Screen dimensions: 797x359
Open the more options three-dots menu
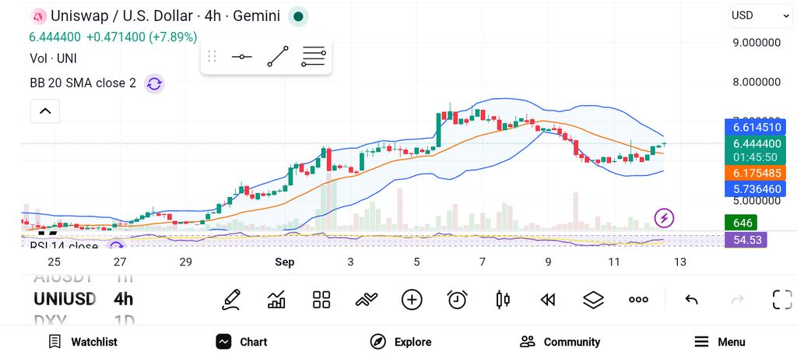coord(638,300)
